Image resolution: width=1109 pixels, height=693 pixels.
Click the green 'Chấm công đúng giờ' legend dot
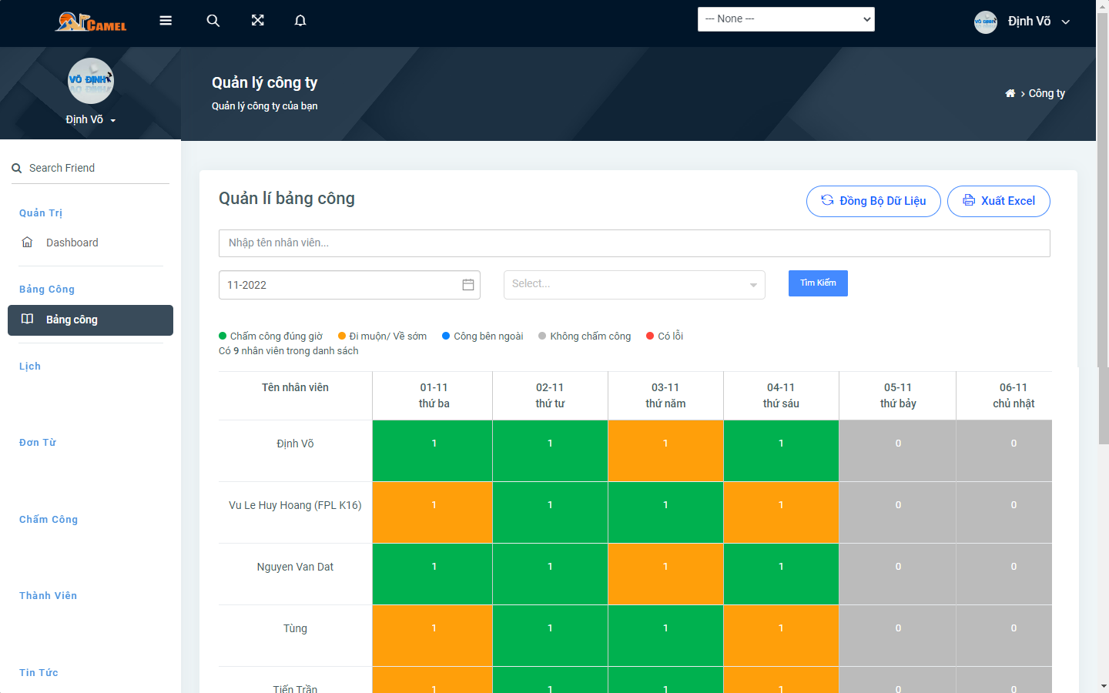click(223, 336)
